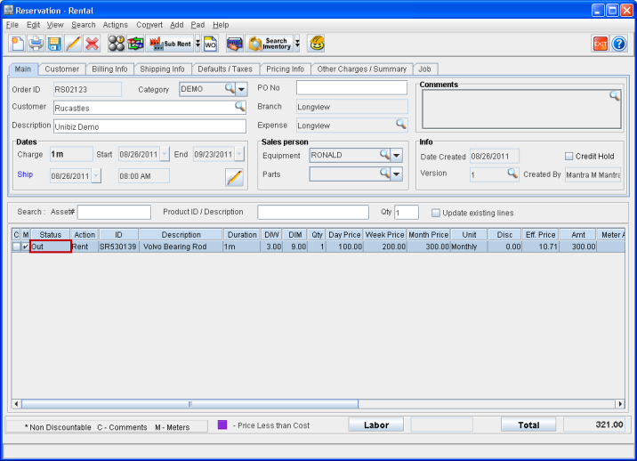This screenshot has height=461, width=637.
Task: Click the Equipment salesperson magnifier icon
Action: coord(384,154)
